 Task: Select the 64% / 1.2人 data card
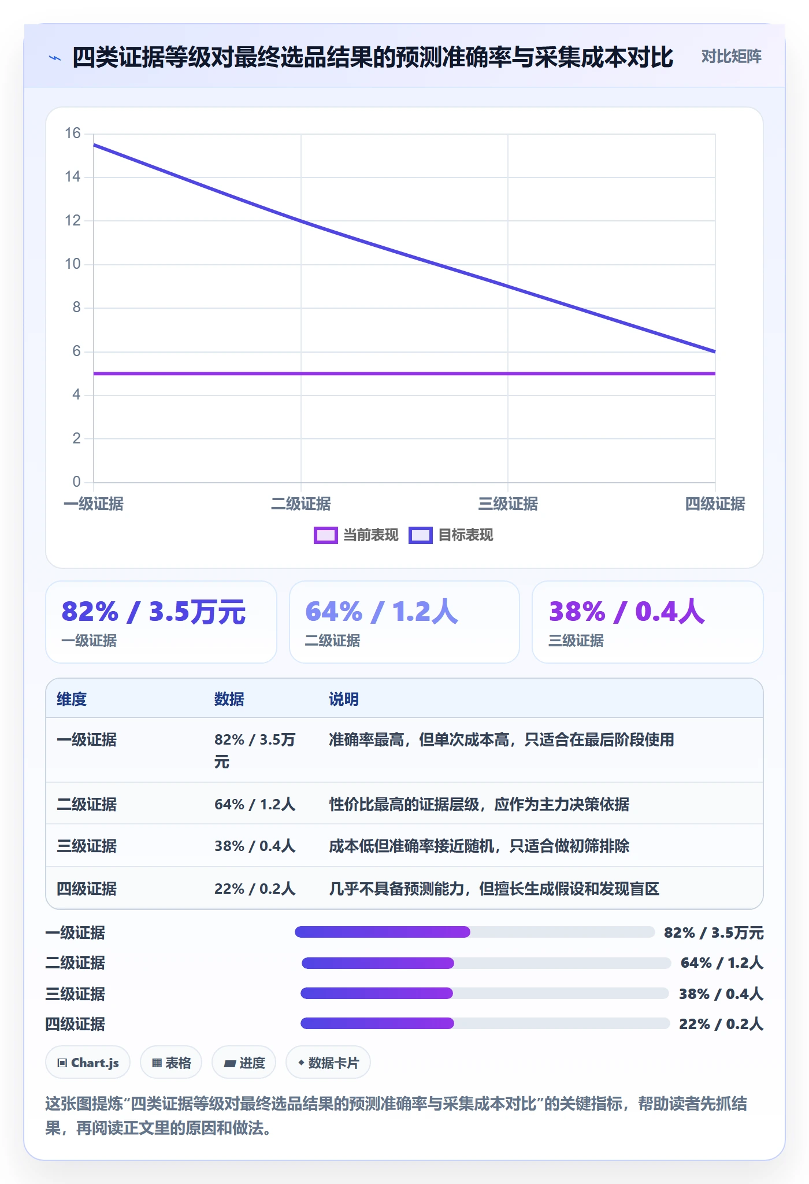[404, 622]
